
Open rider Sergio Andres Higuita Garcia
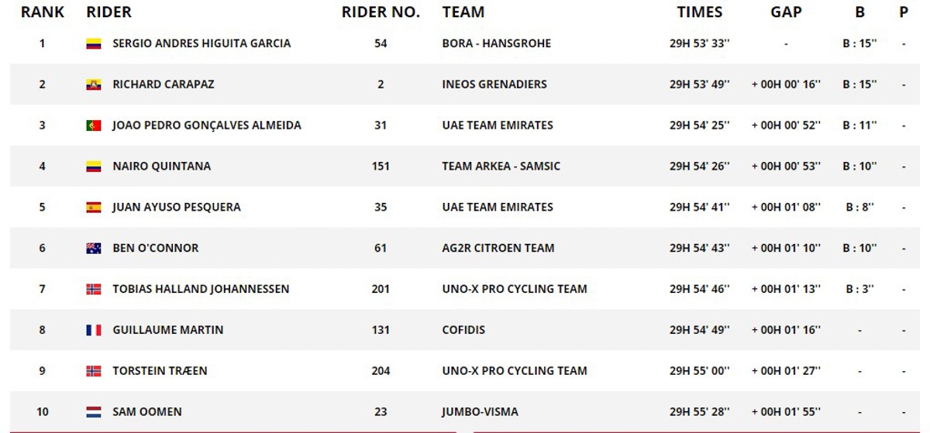[201, 43]
